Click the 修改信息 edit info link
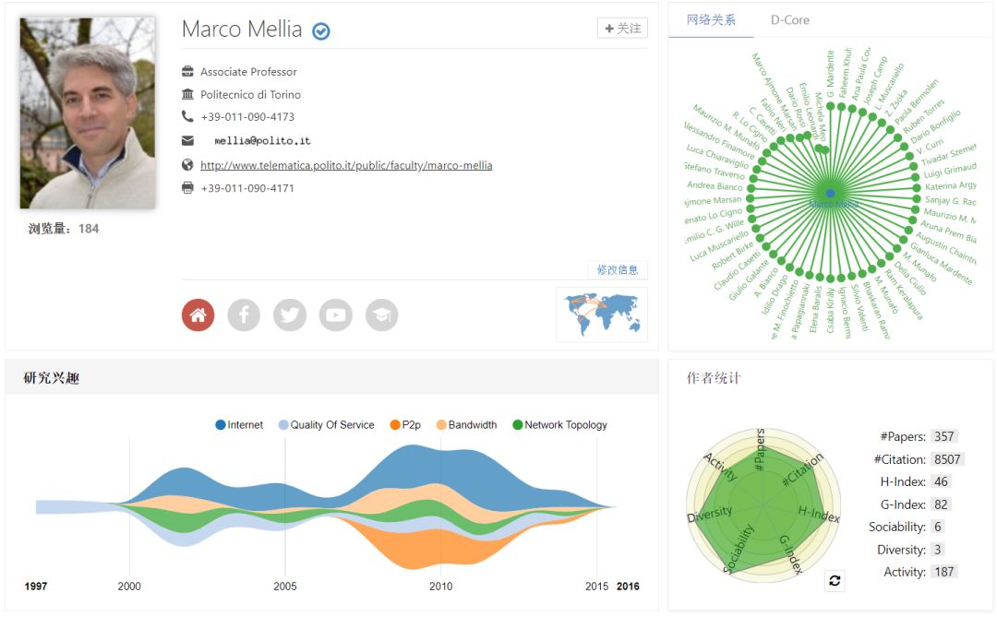 click(x=618, y=270)
